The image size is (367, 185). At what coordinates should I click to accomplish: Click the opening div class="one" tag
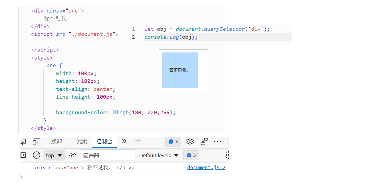tap(57, 11)
